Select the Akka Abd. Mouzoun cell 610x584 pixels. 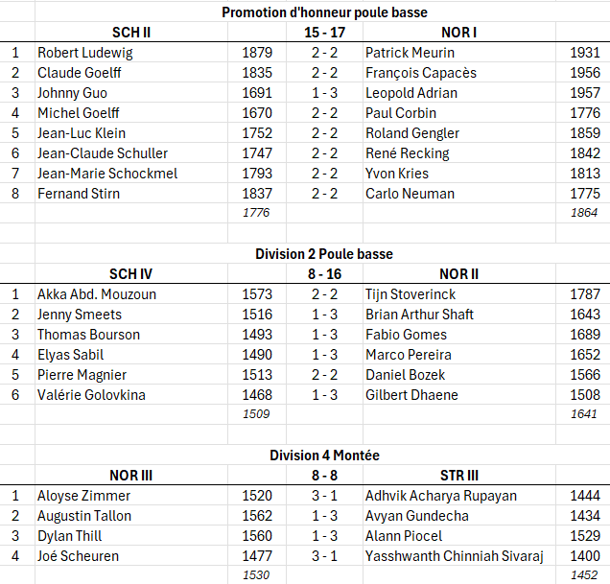[x=97, y=294]
